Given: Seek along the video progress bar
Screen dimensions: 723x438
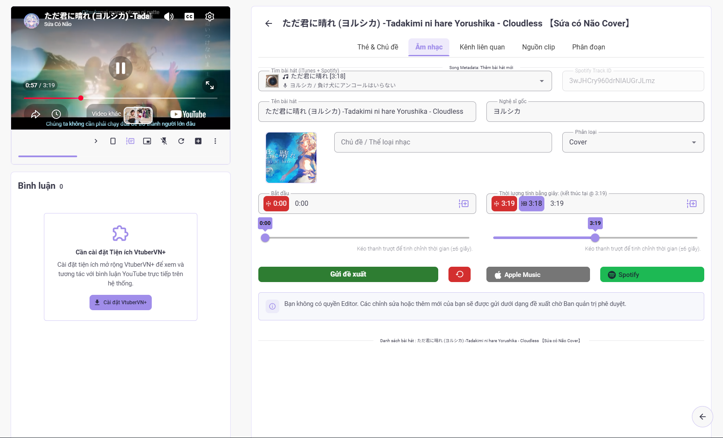Looking at the screenshot, I should [121, 98].
